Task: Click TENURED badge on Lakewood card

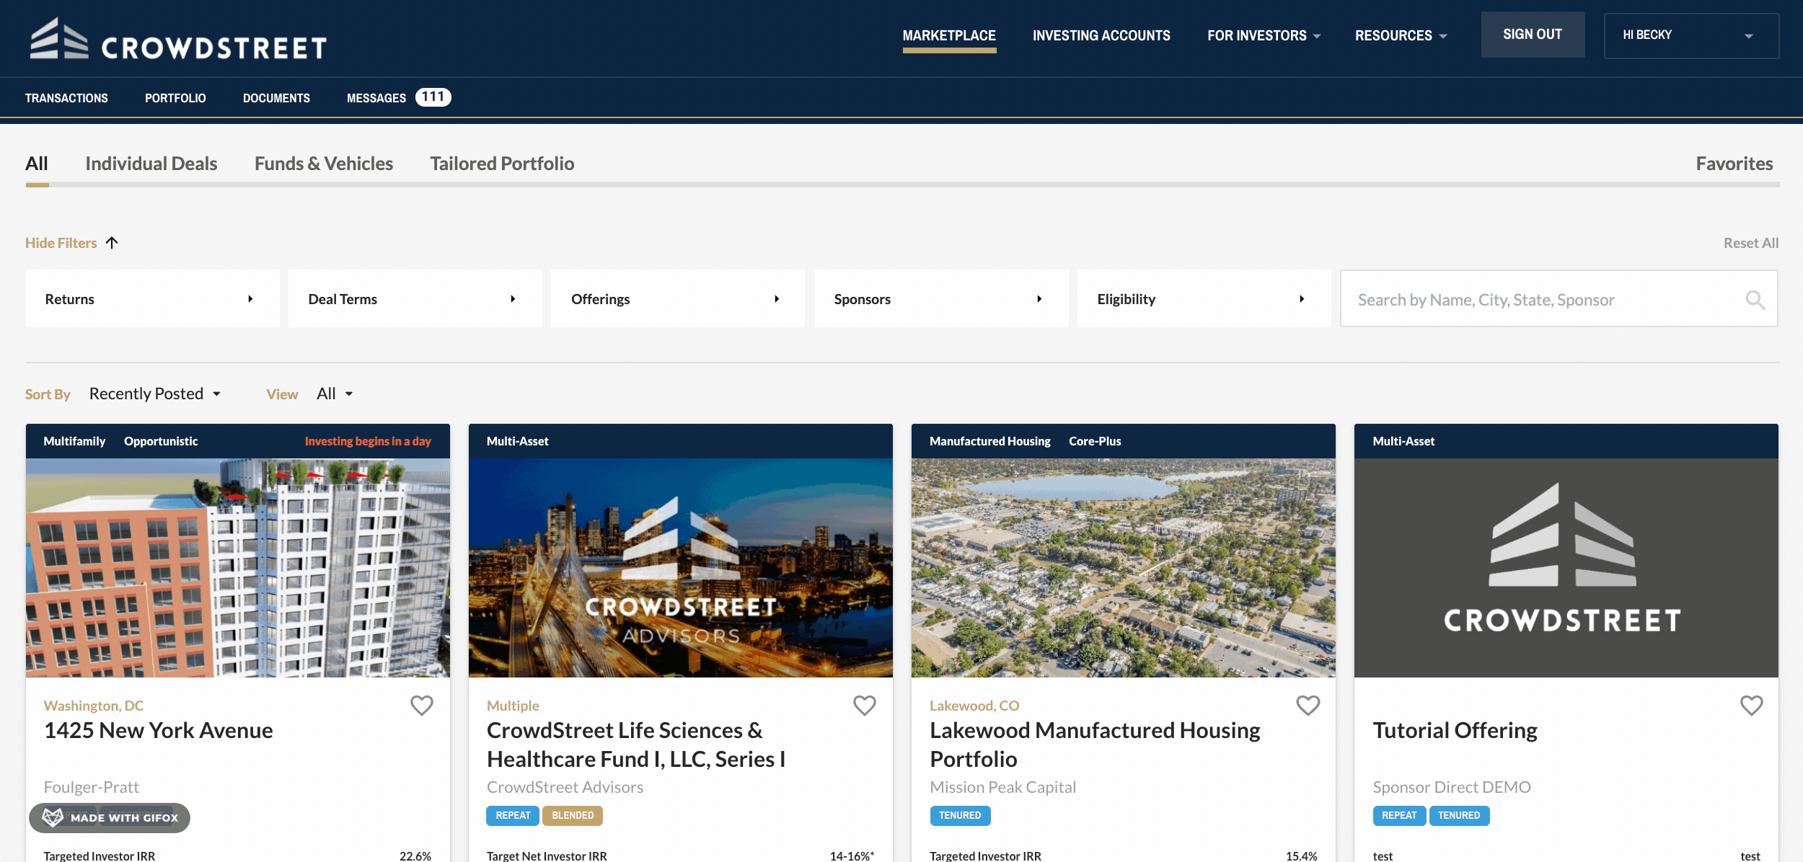Action: pyautogui.click(x=960, y=815)
